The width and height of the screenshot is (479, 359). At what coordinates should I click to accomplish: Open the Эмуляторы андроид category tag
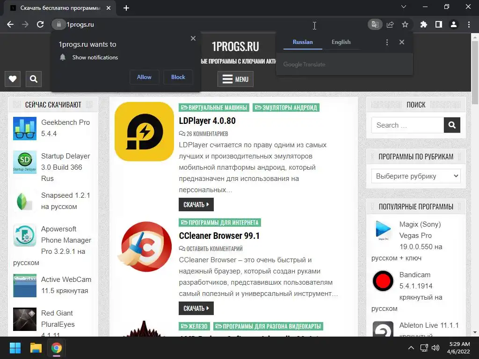(286, 108)
